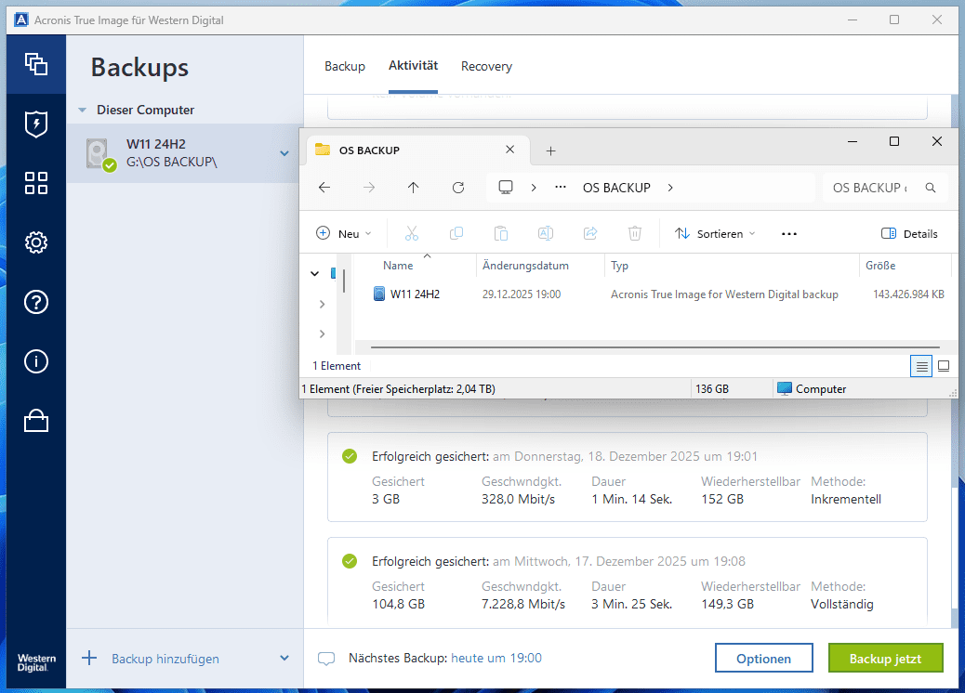Start backup with Backup jetzt button
965x693 pixels.
[x=885, y=658]
